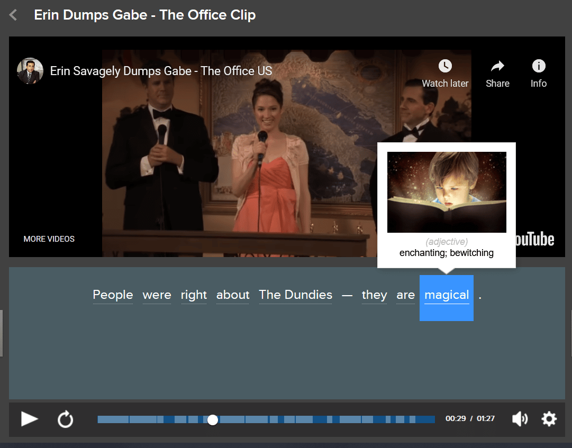Mute audio with the speaker icon
Viewport: 572px width, 448px height.
click(520, 419)
